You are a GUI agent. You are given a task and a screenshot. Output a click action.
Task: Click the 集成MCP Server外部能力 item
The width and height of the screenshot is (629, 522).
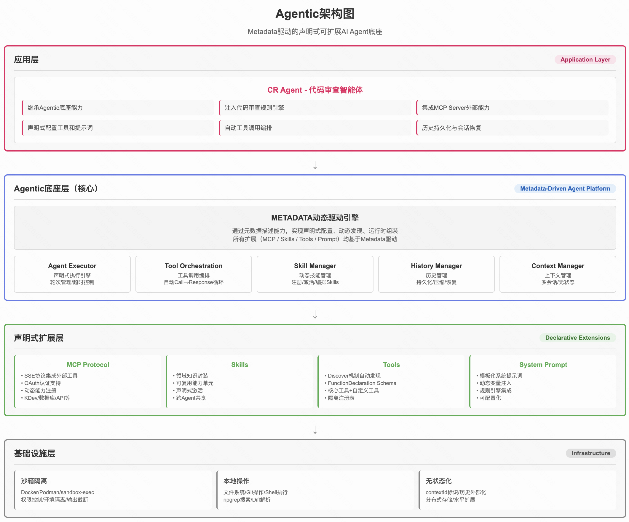456,108
